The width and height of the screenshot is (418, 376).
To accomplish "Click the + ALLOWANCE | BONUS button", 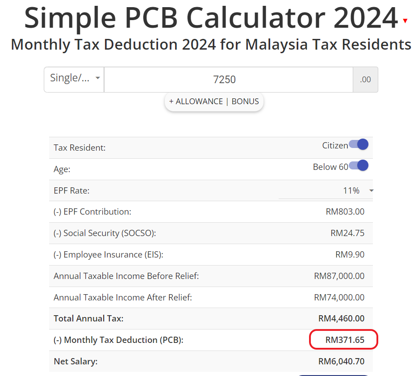I will pyautogui.click(x=214, y=101).
